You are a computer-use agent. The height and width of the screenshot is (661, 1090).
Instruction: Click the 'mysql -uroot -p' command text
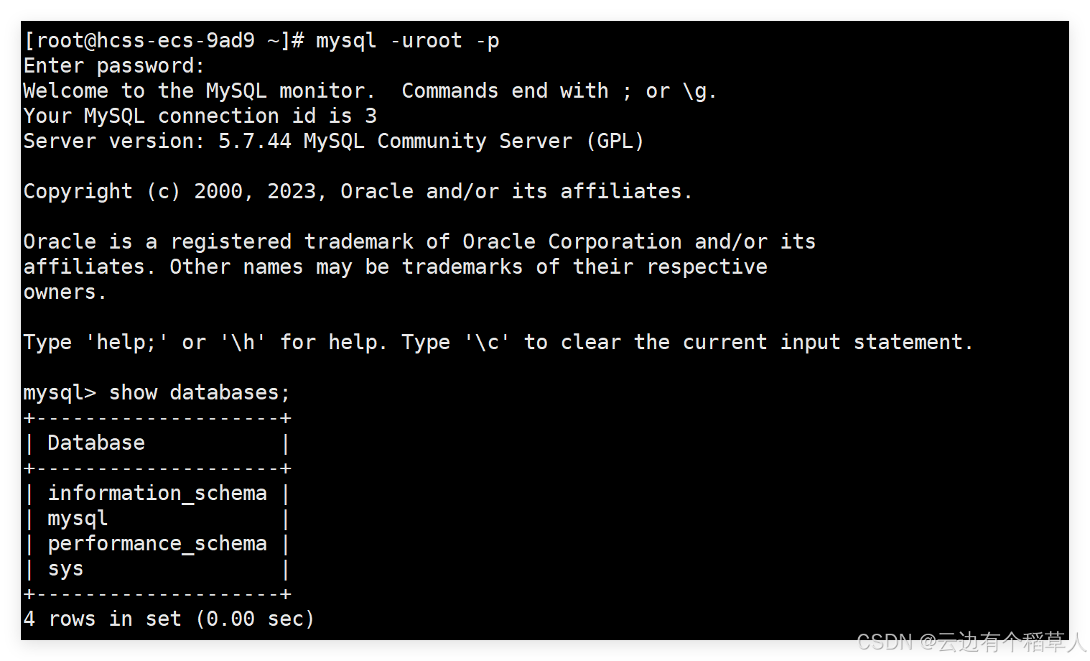pos(408,41)
